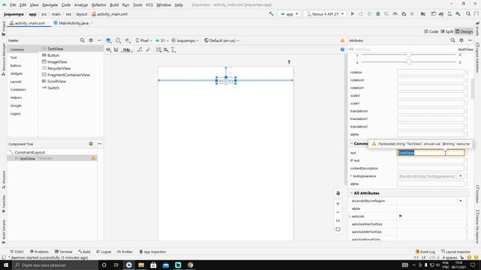Click Zoom to Fit Screen icon
This screenshot has height=270, width=481.
coord(337,229)
